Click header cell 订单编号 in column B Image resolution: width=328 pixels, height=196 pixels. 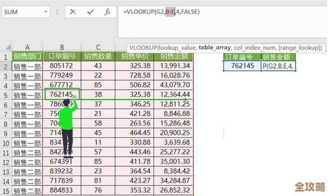click(x=62, y=57)
